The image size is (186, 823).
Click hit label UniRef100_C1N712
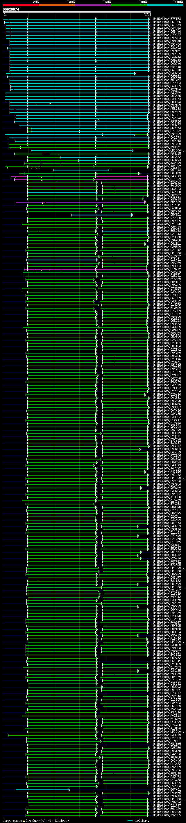point(167,269)
